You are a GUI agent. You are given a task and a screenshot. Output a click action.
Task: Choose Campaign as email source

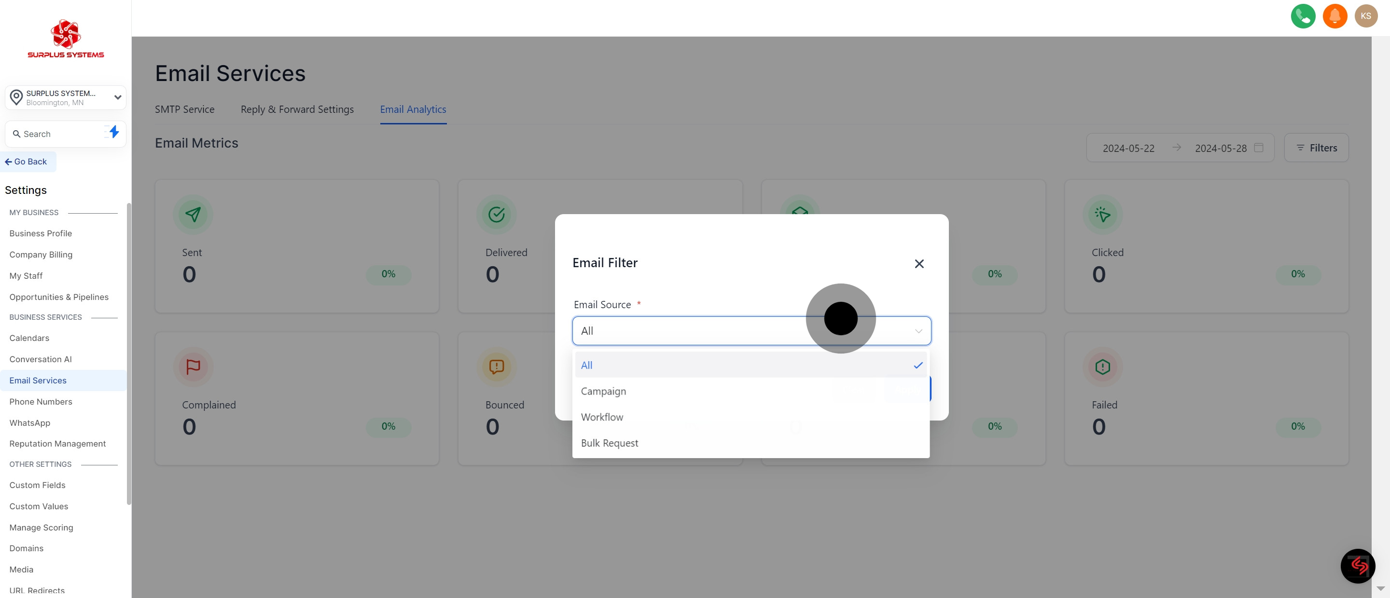[x=603, y=391]
